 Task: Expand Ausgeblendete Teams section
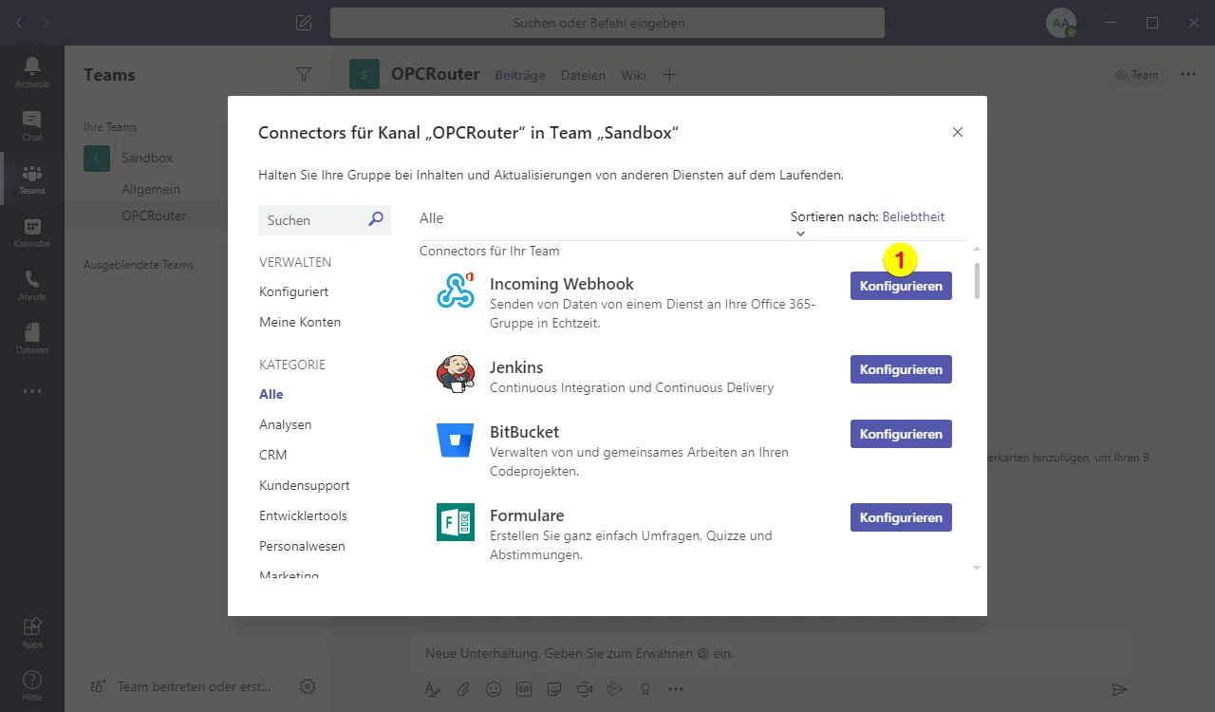pos(139,265)
